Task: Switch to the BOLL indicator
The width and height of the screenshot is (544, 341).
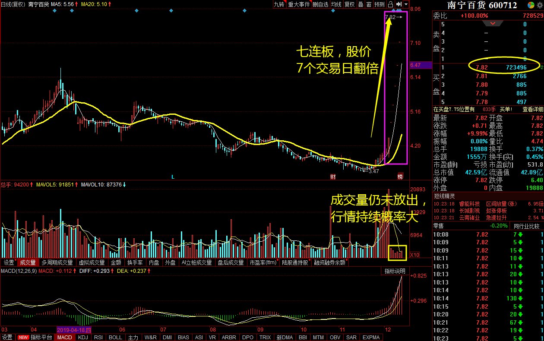Action: (115, 337)
